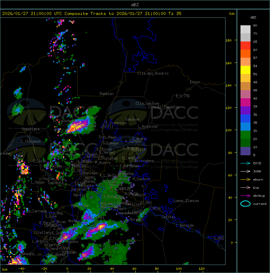
Task: Pick the dark green 10–20 dBZ swatch
Action: point(245,143)
